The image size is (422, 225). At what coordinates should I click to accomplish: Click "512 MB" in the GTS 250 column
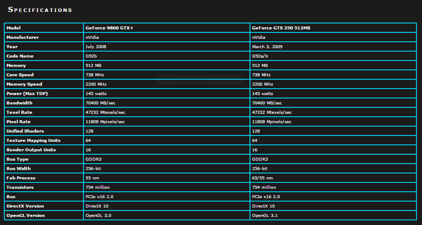click(260, 66)
